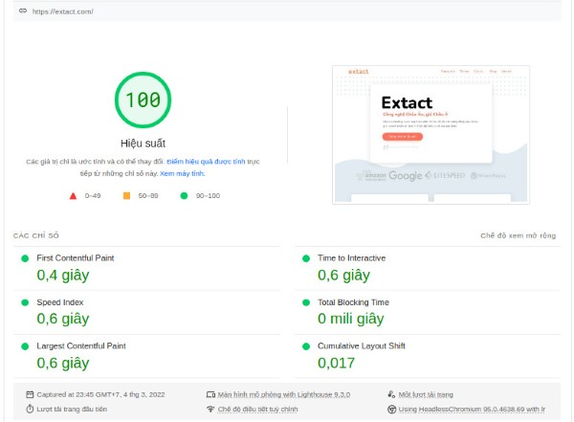574x422 pixels.
Task: Click the green circle 90–100 legend icon
Action: 184,195
